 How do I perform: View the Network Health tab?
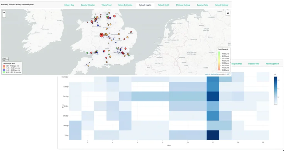click(x=164, y=5)
